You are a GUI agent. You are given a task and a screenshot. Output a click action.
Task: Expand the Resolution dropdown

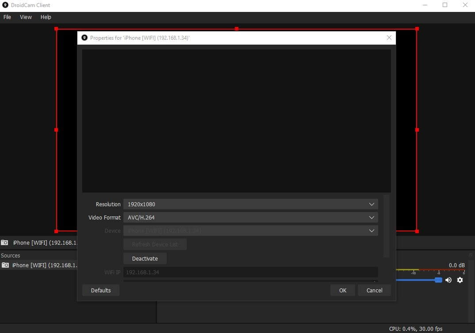pyautogui.click(x=372, y=204)
